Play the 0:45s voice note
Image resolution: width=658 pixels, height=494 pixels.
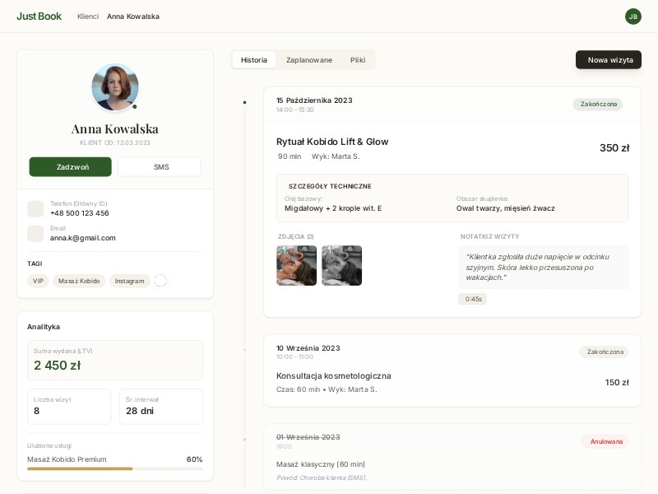(472, 299)
